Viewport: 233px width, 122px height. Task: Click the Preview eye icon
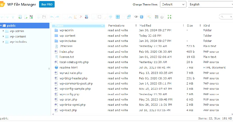(136, 17)
